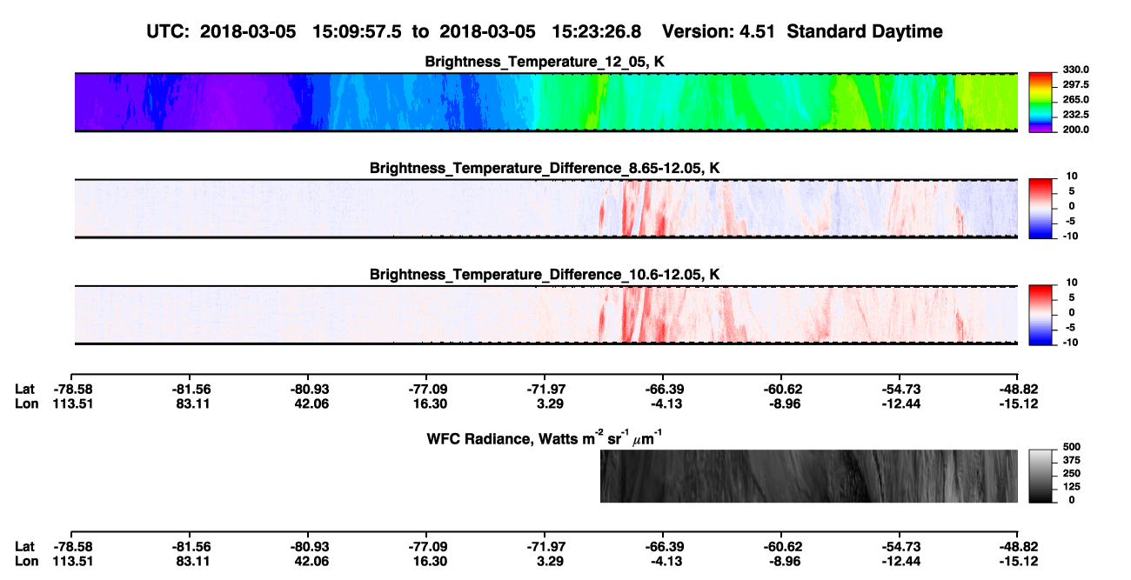Click the Brightness_Temperature_12_05 panel title
The image size is (1131, 580).
click(x=545, y=62)
